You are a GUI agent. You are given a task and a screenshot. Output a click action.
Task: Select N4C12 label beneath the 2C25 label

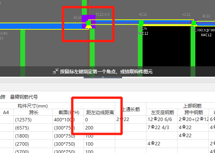[x=143, y=33]
